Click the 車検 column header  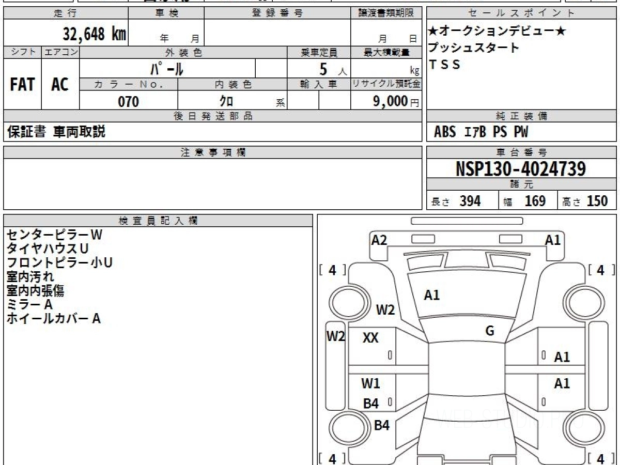pyautogui.click(x=166, y=13)
